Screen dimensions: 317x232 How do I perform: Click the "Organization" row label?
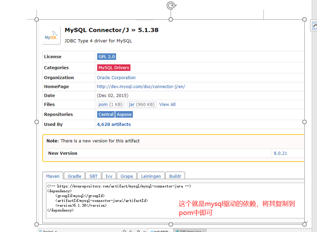[59, 77]
